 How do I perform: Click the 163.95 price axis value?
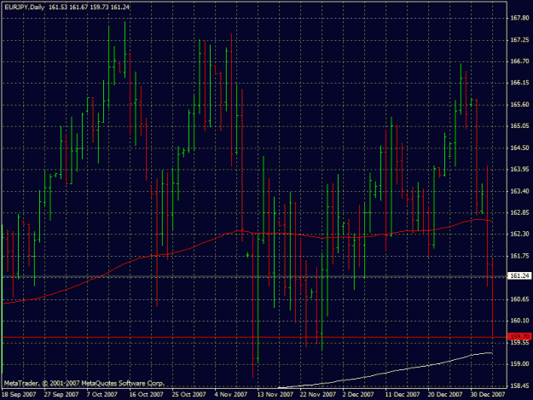pos(520,169)
